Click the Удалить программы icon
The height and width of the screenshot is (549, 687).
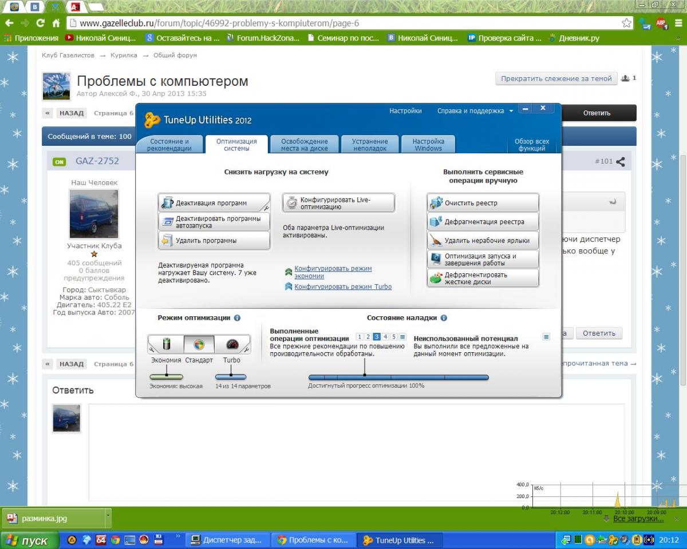click(168, 241)
